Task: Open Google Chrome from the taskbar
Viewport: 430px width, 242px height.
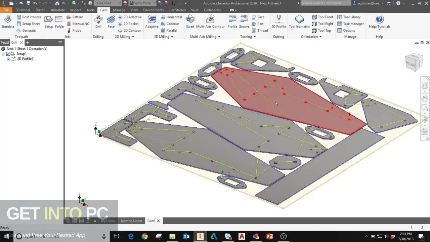Action: tap(144, 236)
